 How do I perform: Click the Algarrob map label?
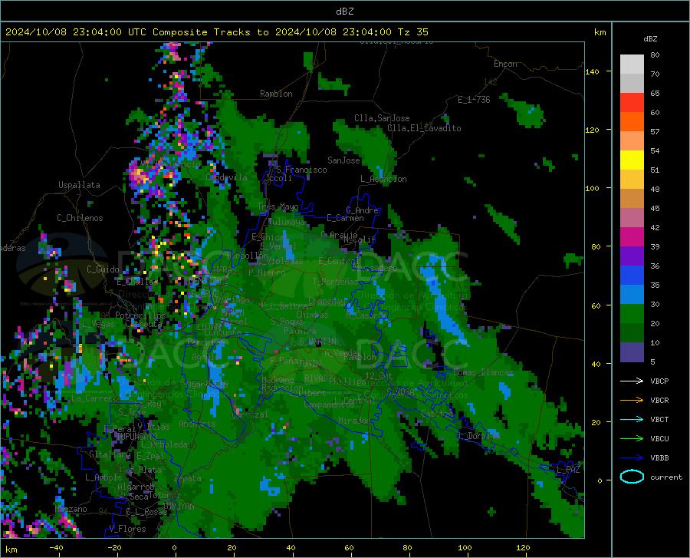pyautogui.click(x=136, y=487)
